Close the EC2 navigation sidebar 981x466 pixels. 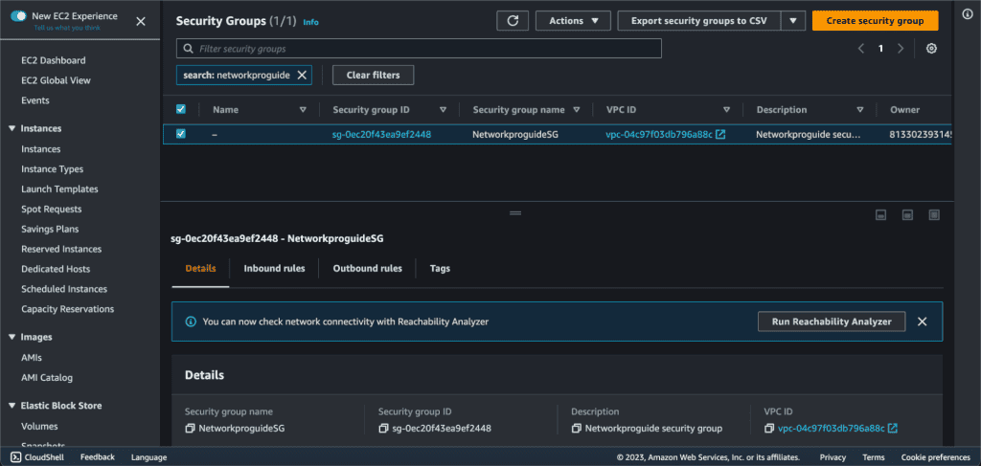tap(141, 21)
